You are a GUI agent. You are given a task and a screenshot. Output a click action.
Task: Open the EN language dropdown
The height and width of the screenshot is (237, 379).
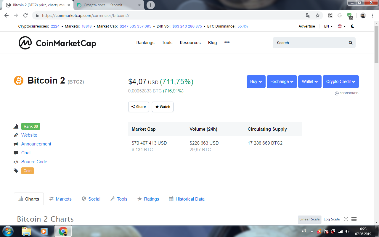[x=328, y=26]
